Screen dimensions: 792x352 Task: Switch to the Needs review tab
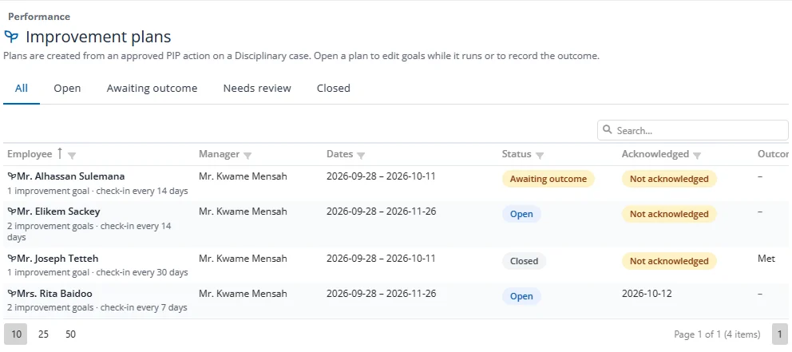point(257,89)
